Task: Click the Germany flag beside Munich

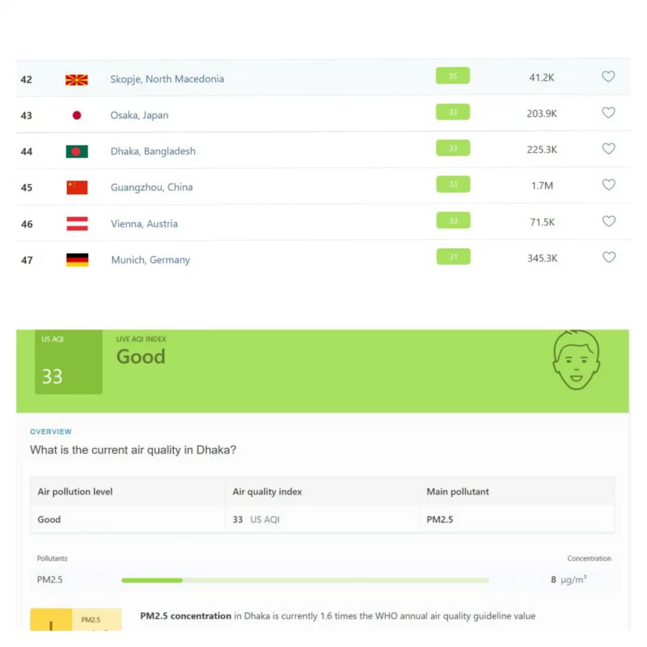Action: click(77, 259)
